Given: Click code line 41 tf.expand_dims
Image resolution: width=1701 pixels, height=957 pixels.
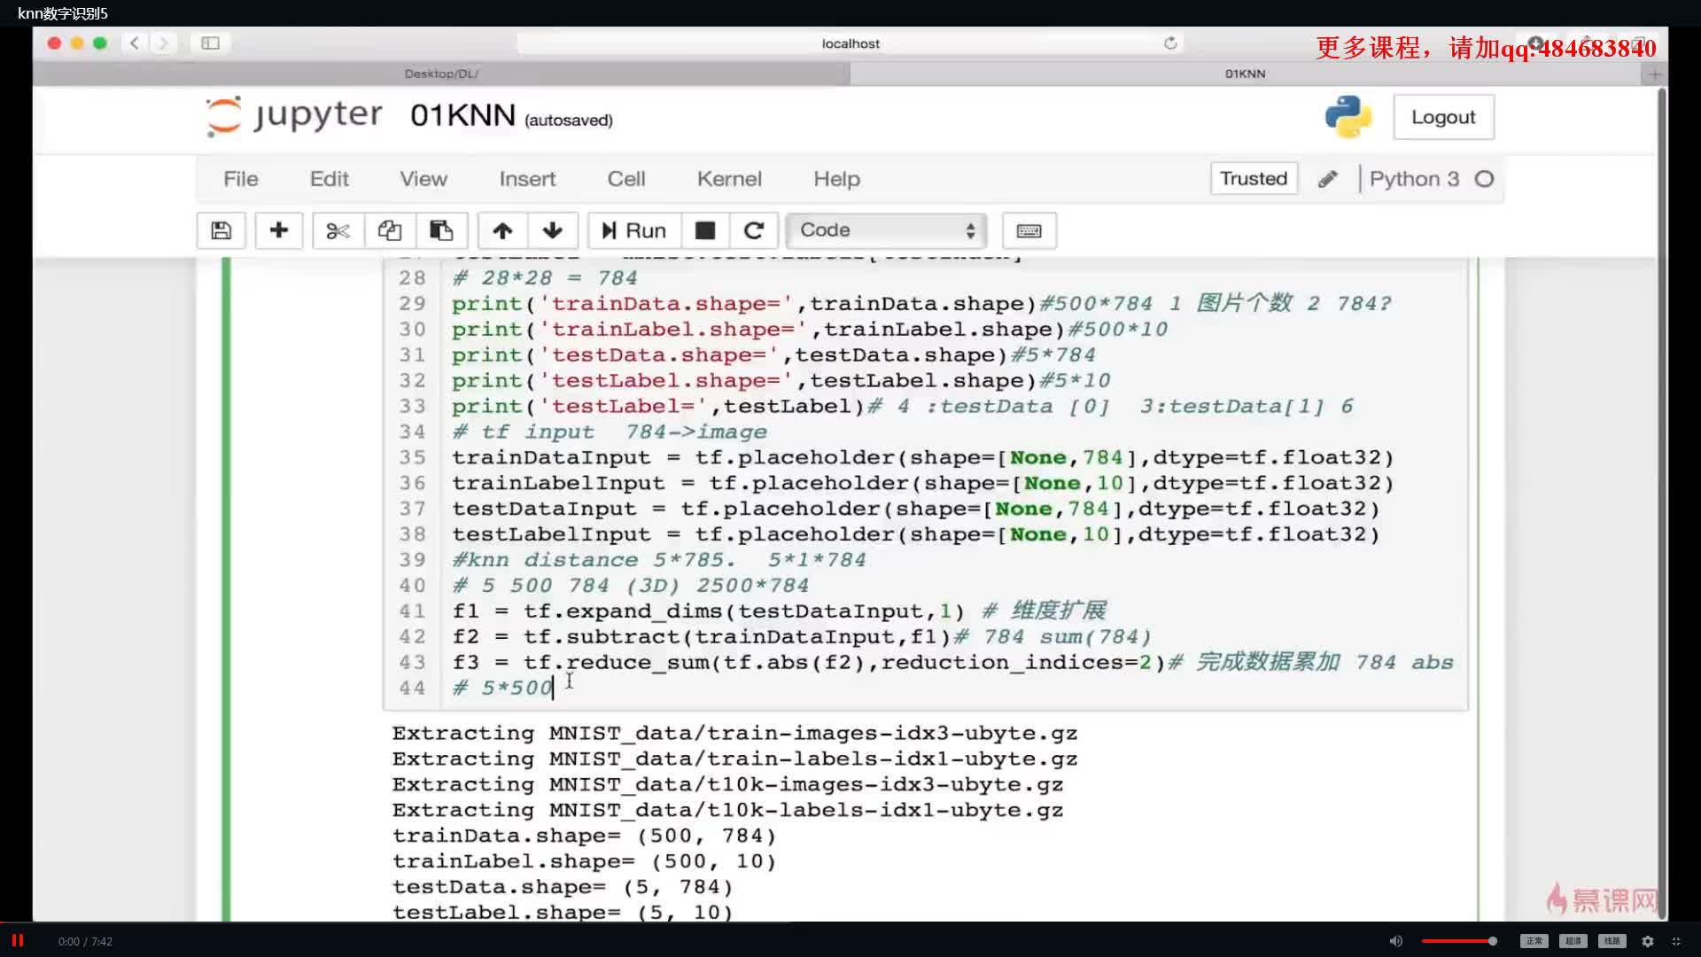Looking at the screenshot, I should (x=779, y=611).
